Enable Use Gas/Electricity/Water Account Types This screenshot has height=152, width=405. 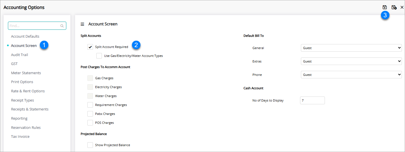[x=99, y=56]
